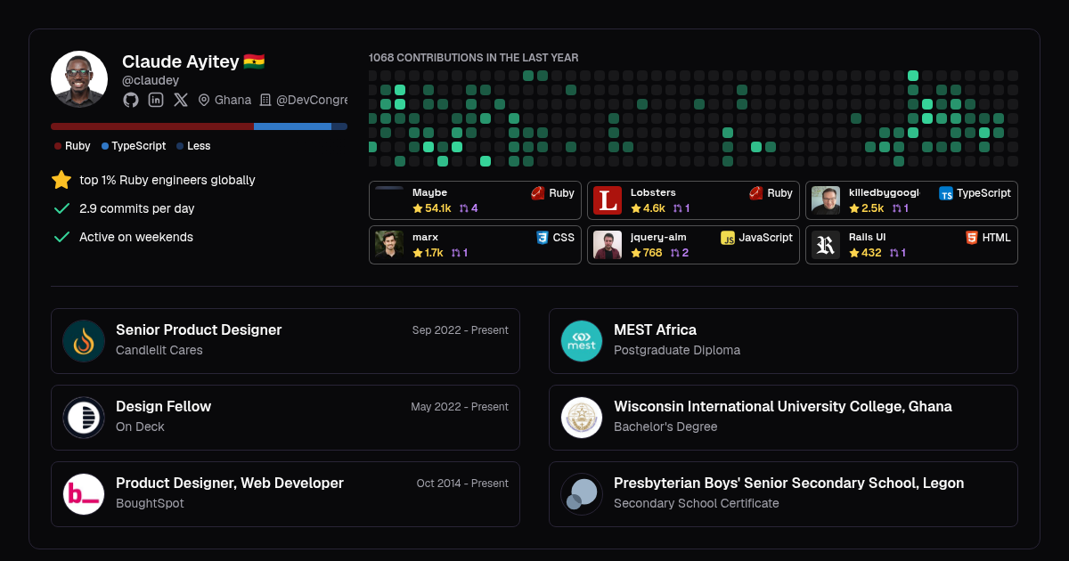
Task: Click the jquery-aim repository avatar
Action: coord(608,245)
